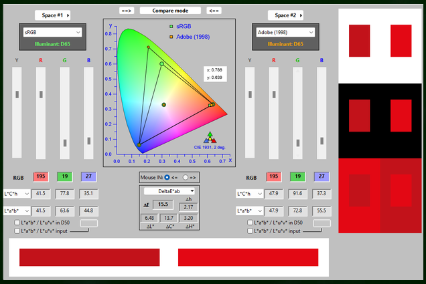Enable Space #1 L*a*b* / L*u*v* in D50
The height and width of the screenshot is (284, 426).
pyautogui.click(x=17, y=223)
